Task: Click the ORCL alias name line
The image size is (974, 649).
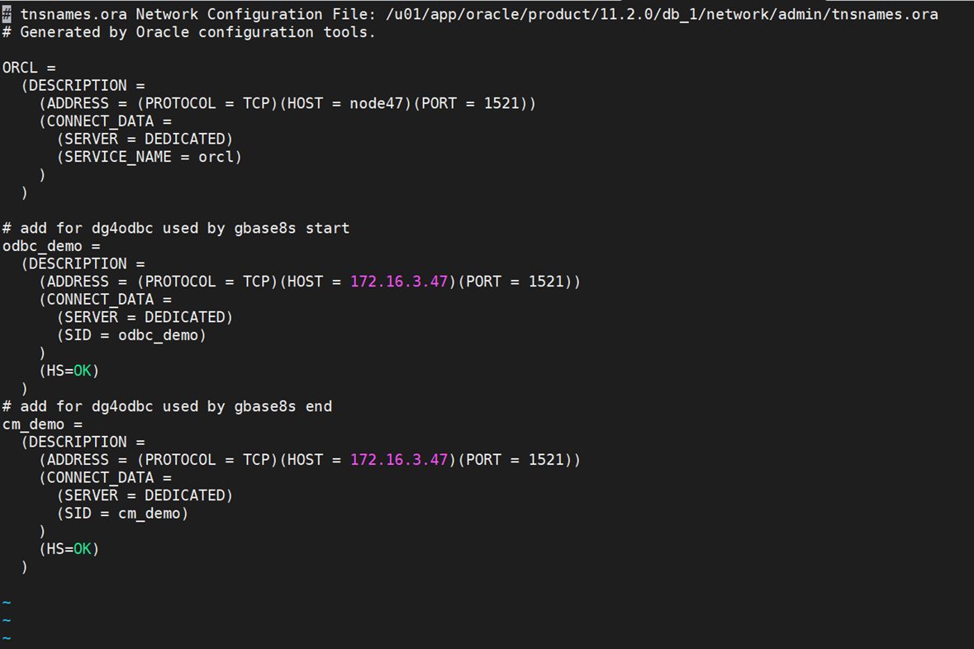Action: pyautogui.click(x=29, y=67)
